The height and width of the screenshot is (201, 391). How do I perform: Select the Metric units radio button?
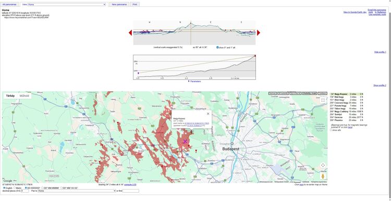(x=15, y=188)
